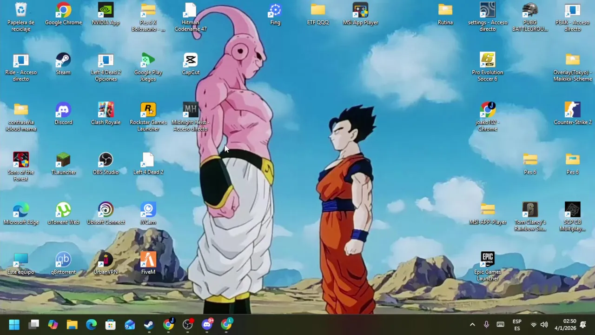Viewport: 595px width, 335px height.
Task: Click the microphone tray icon
Action: 486,325
